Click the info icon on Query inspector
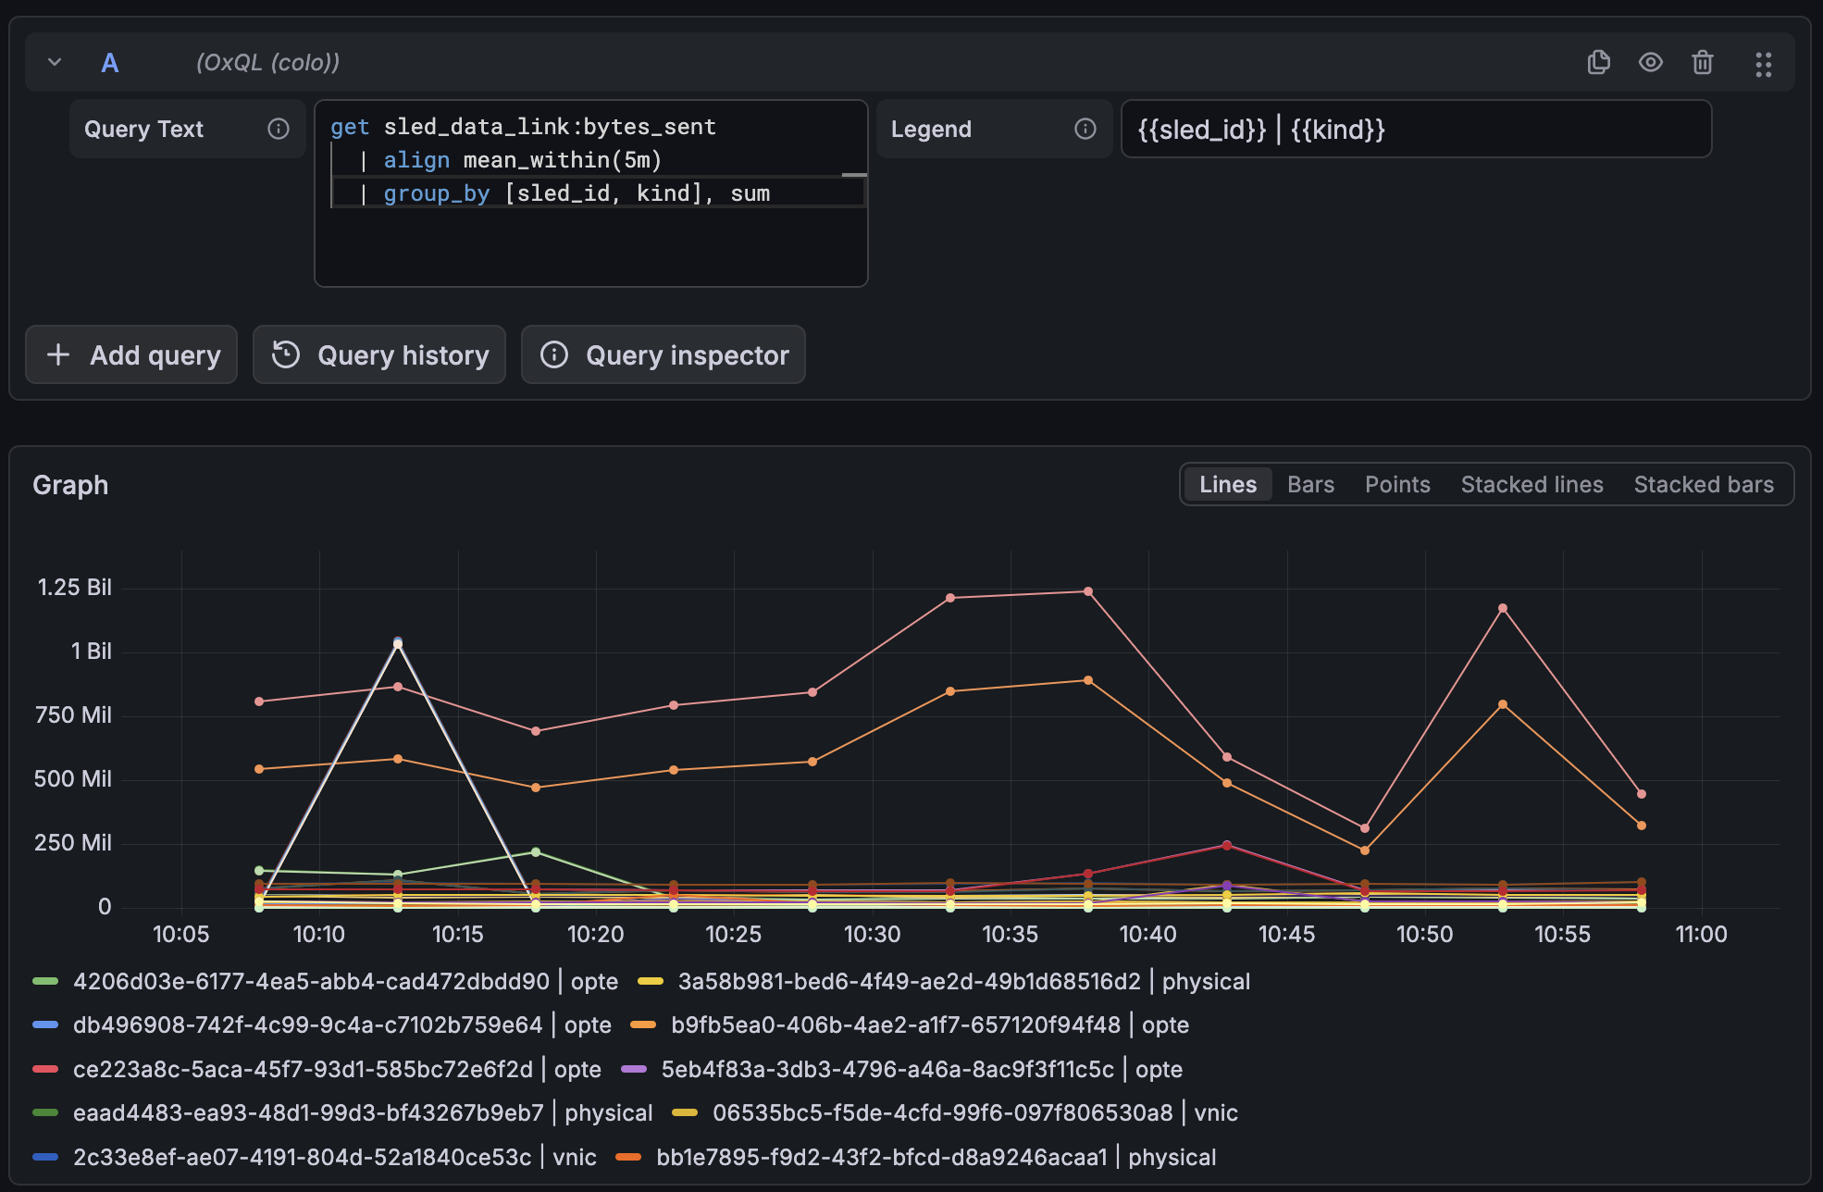The width and height of the screenshot is (1823, 1192). tap(554, 354)
